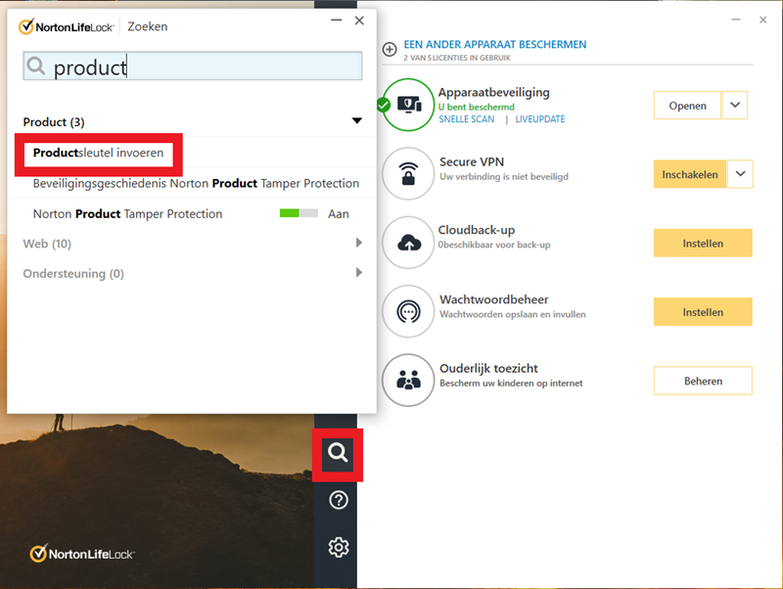The width and height of the screenshot is (783, 589).
Task: Click the NortonLifeLock logo in search window
Action: [66, 26]
